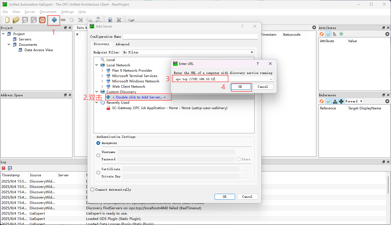This screenshot has height=225, width=391.
Task: Confirm with OK in Enter URL dialog
Action: (x=240, y=87)
